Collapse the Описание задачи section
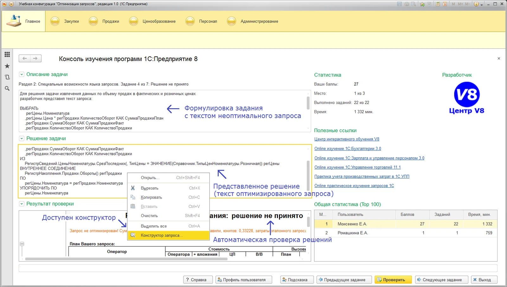Viewport: 507px width, 287px height. (22, 74)
